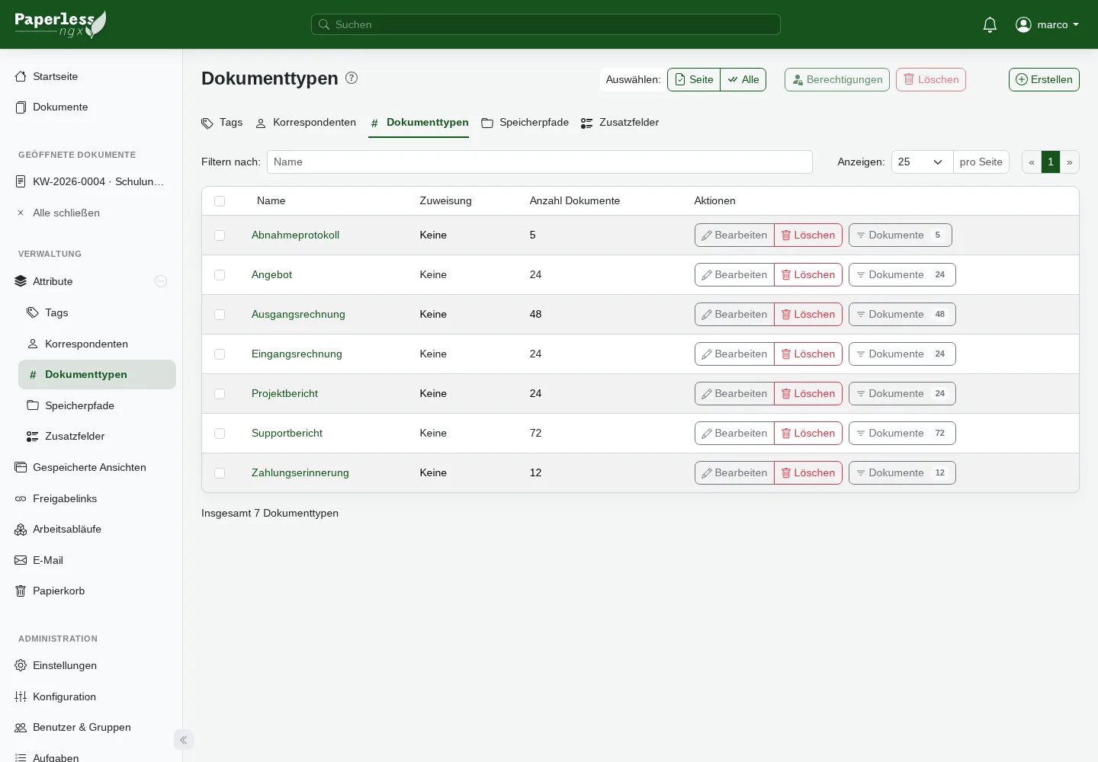Viewport: 1098px width, 762px height.
Task: Click the Benutzer & Gruppen people icon
Action: pyautogui.click(x=21, y=728)
